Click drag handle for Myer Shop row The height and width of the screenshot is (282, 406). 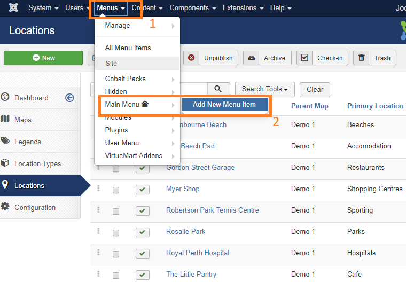tap(98, 188)
